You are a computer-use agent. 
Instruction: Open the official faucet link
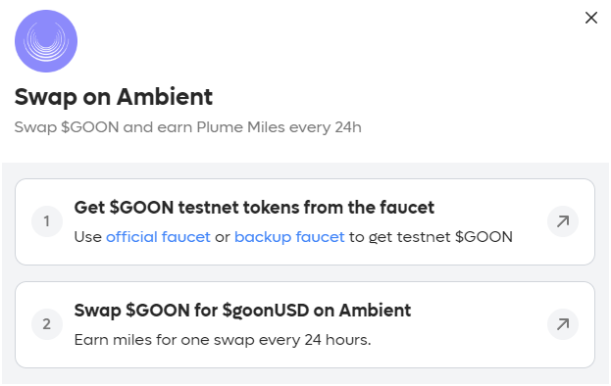coord(158,236)
